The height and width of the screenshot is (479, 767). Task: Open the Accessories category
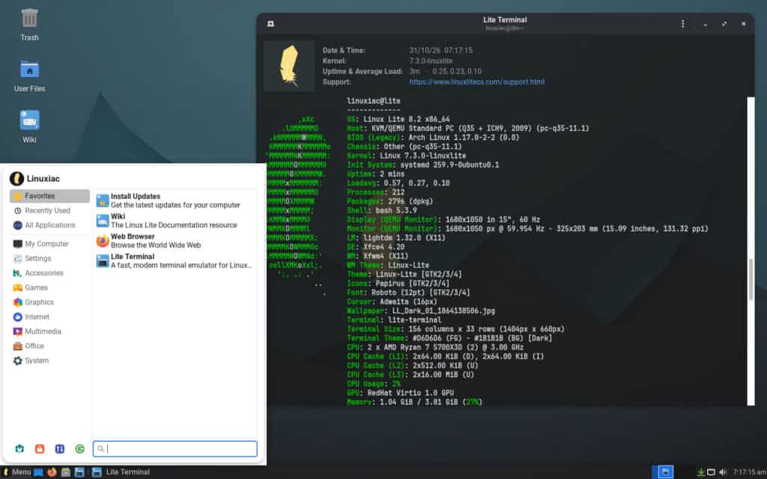pos(49,273)
